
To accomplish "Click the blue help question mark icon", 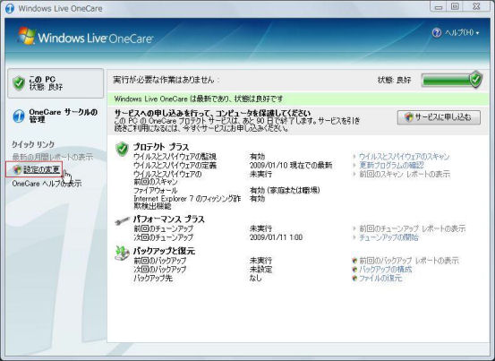I will tap(437, 32).
